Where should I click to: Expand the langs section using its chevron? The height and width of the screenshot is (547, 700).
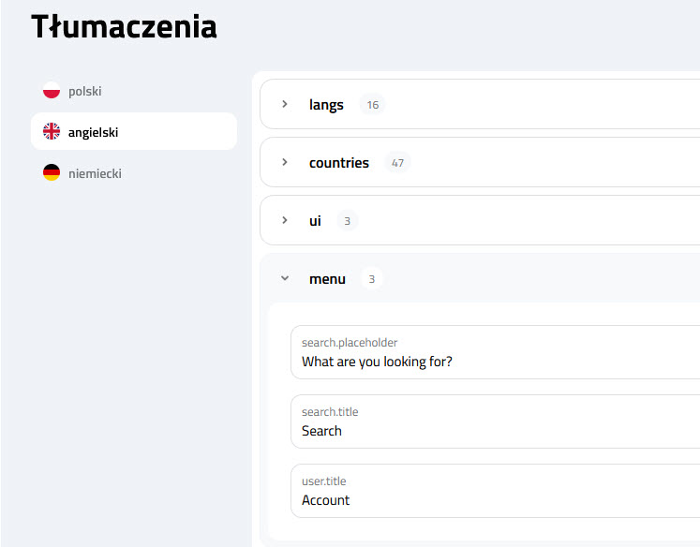tap(285, 105)
